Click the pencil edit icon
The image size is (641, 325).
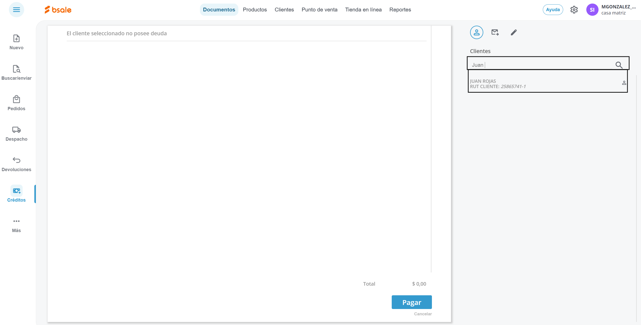pos(514,32)
